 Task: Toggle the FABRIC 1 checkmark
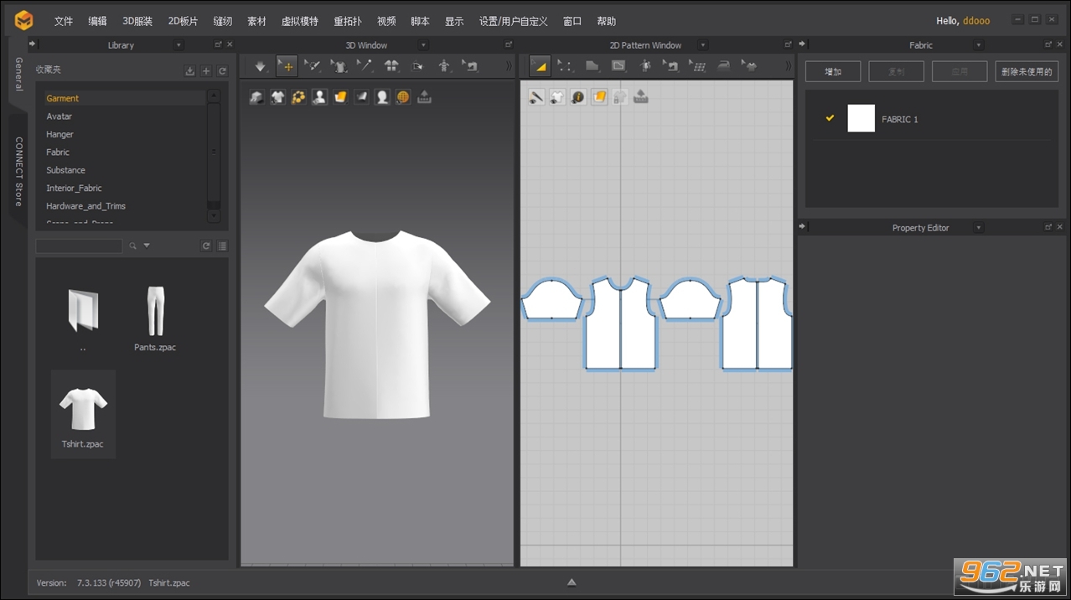830,118
